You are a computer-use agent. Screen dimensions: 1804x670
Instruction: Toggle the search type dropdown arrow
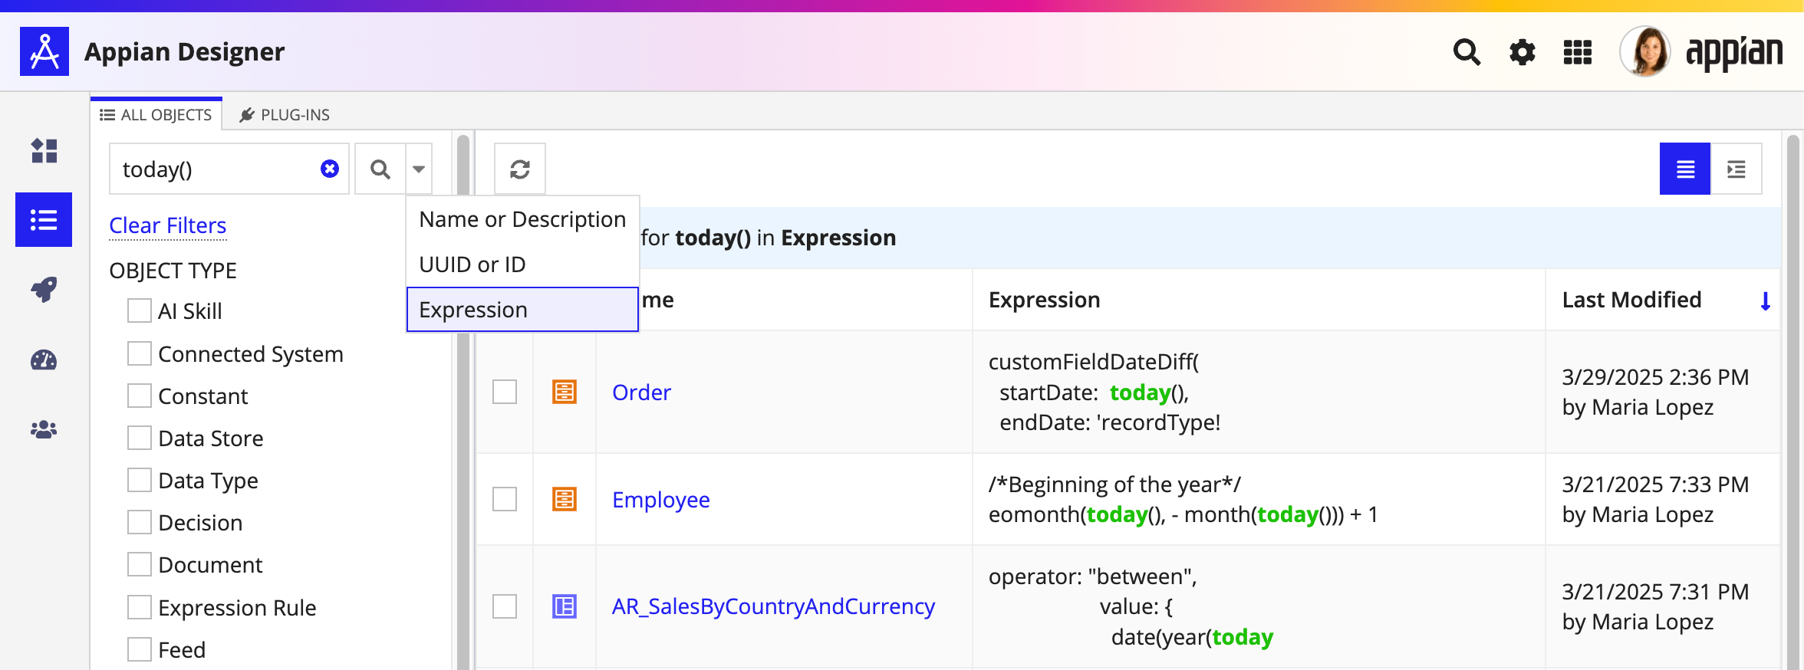(419, 169)
